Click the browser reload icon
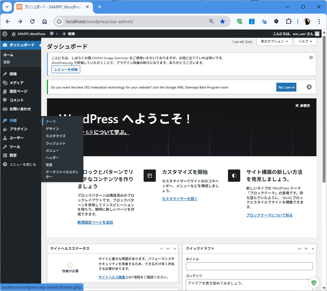This screenshot has width=327, height=291. [x=32, y=21]
